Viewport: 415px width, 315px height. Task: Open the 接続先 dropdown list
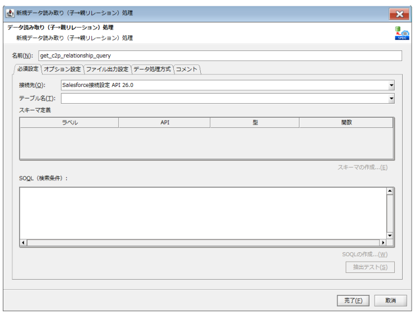[x=391, y=85]
